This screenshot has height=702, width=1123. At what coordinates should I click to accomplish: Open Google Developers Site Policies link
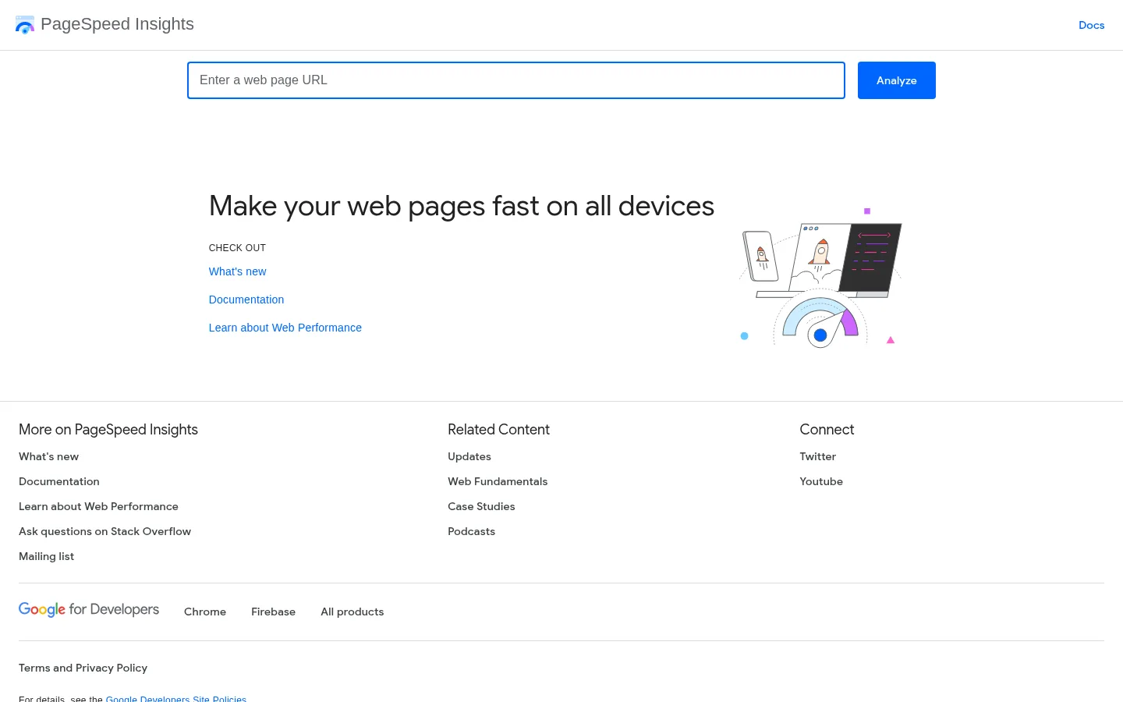176,699
